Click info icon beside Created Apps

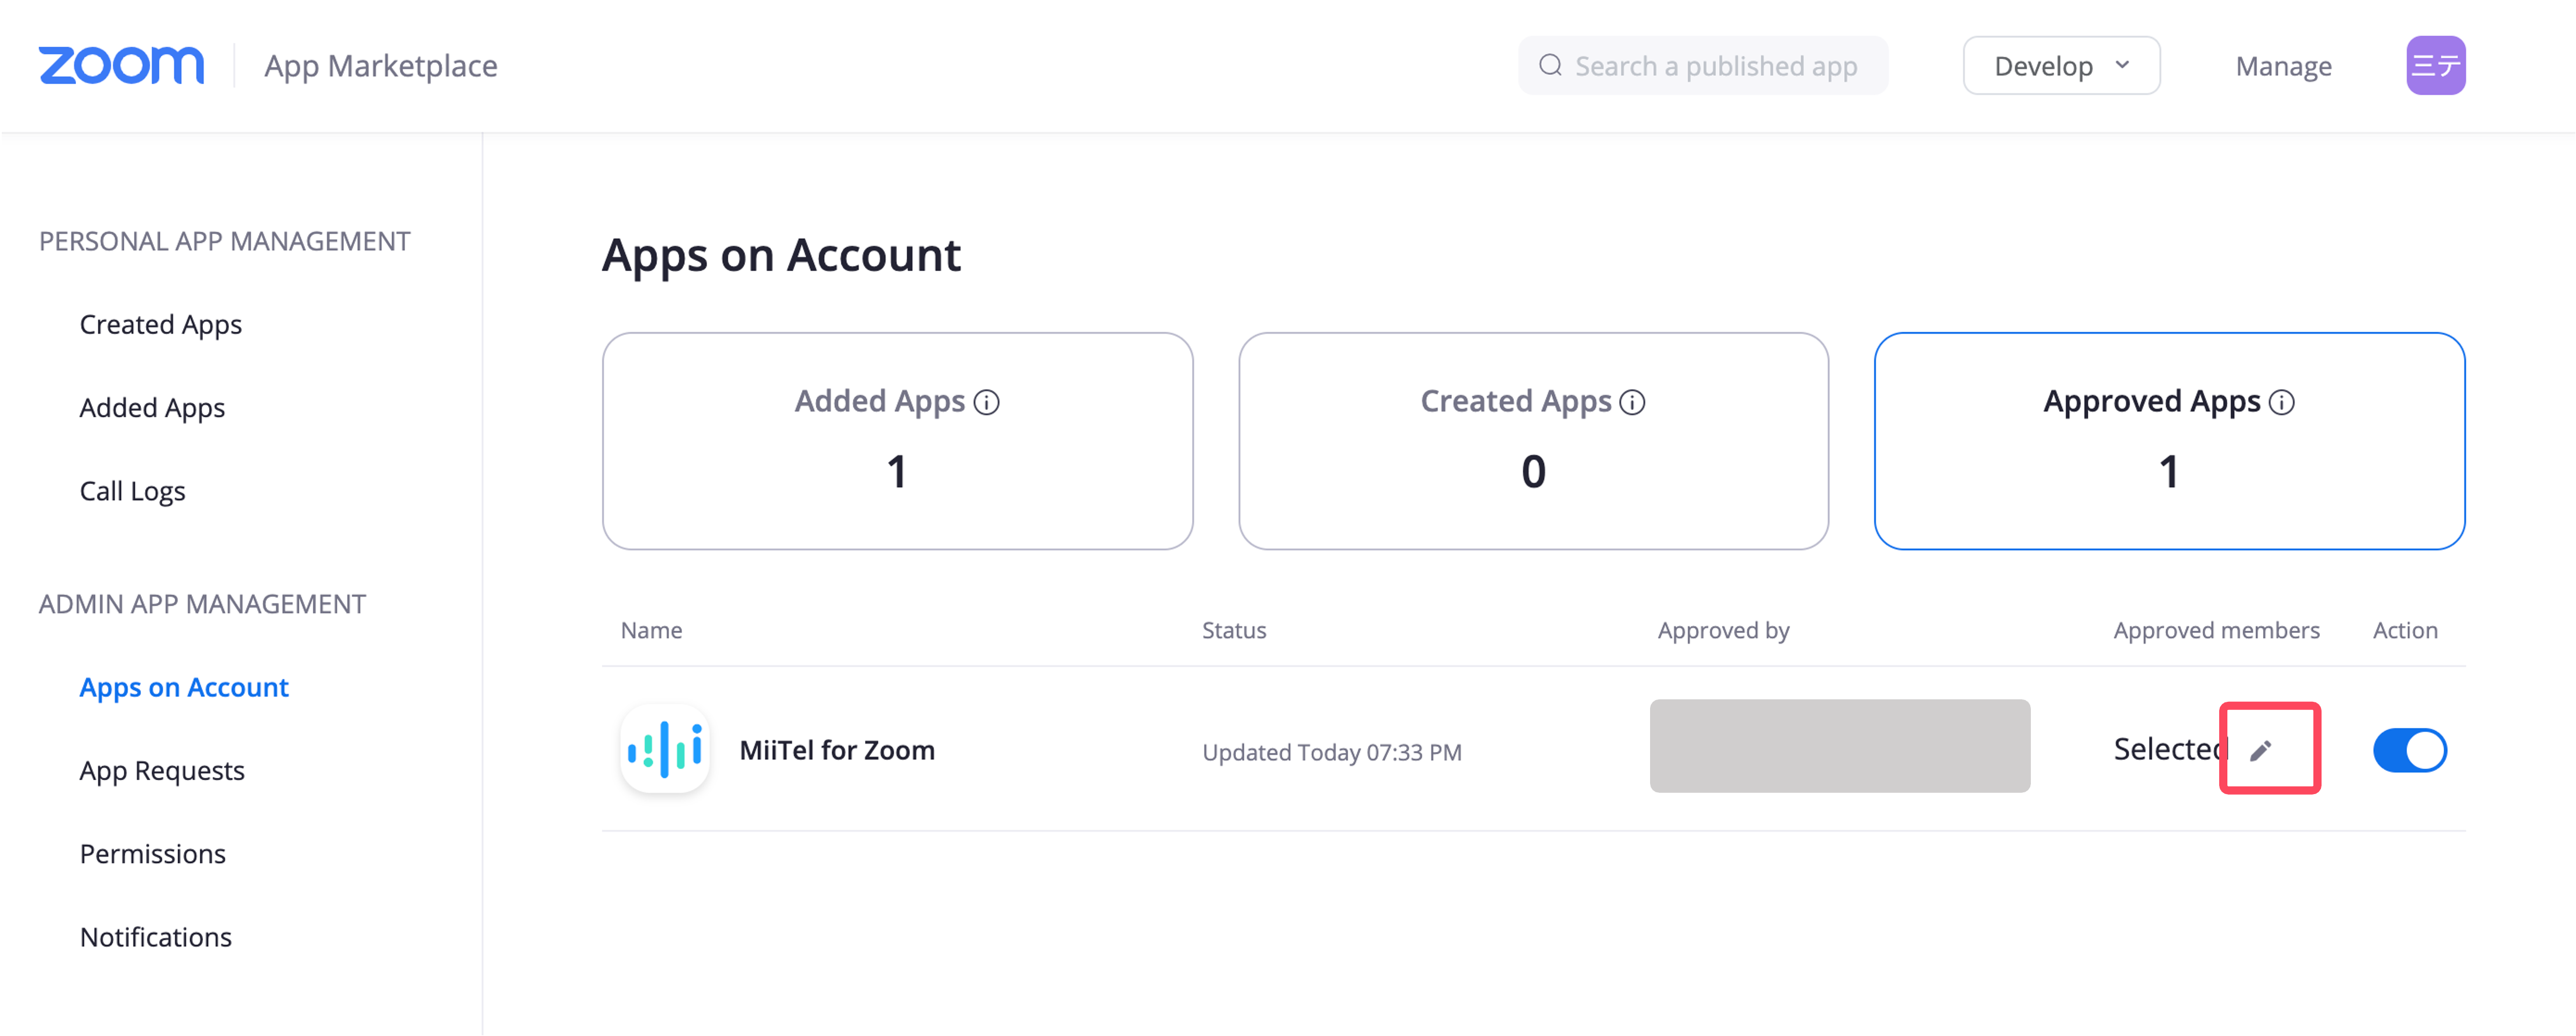tap(1632, 401)
